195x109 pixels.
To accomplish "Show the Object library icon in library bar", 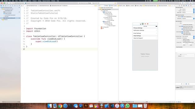I will (186, 84).
